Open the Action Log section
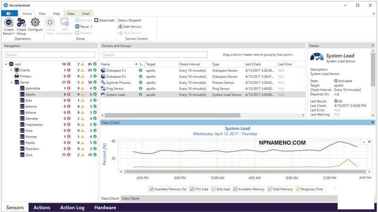The image size is (378, 212). (72, 207)
